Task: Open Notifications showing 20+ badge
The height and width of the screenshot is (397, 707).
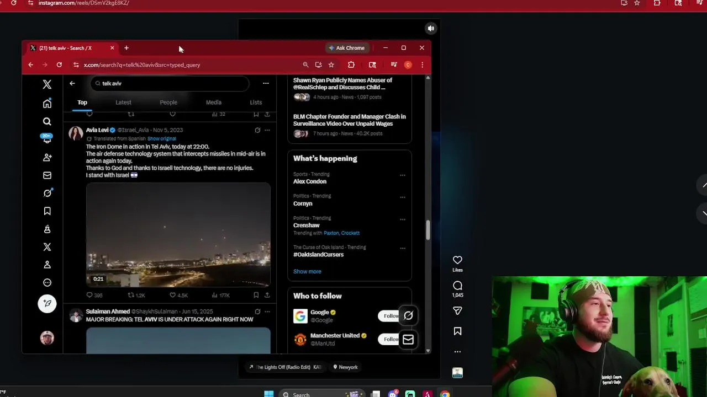Action: point(47,138)
